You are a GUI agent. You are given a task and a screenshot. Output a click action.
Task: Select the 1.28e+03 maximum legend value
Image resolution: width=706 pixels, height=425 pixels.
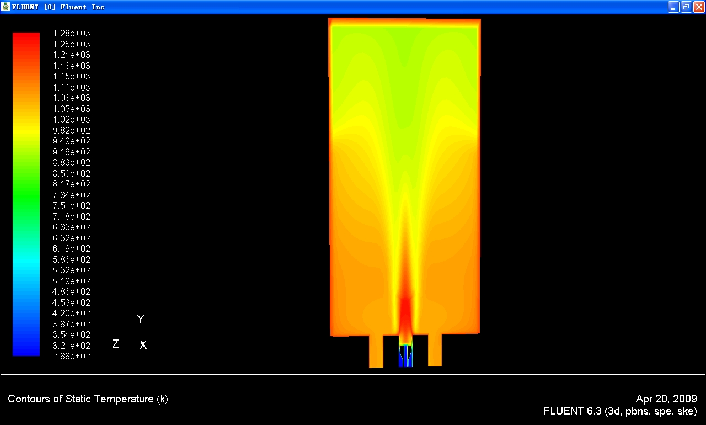click(x=71, y=33)
